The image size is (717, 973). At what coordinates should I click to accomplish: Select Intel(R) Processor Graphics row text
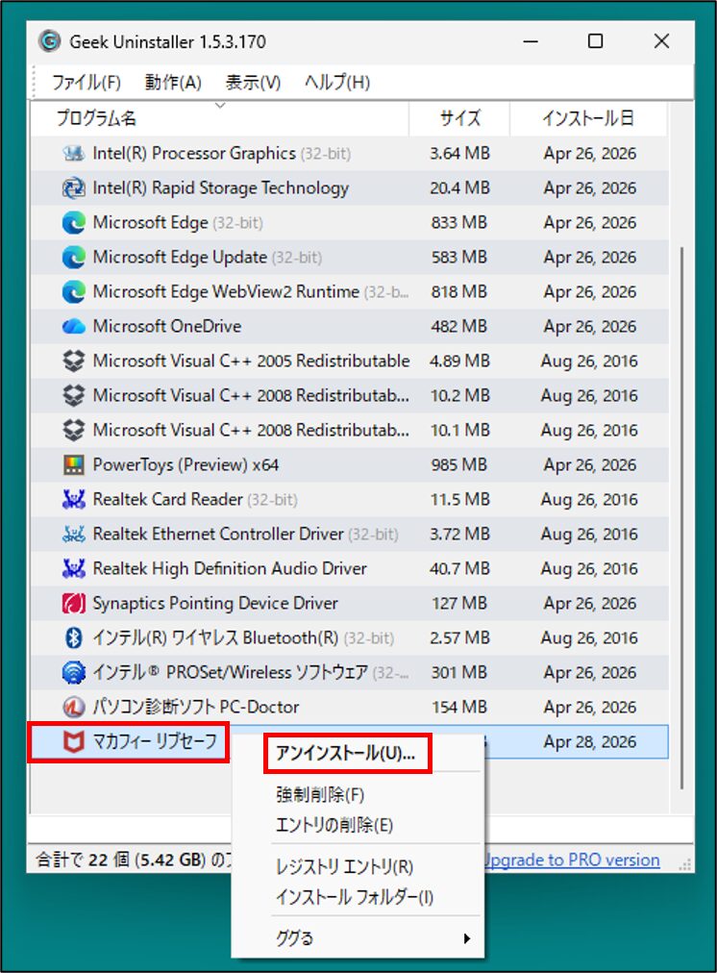pos(221,153)
